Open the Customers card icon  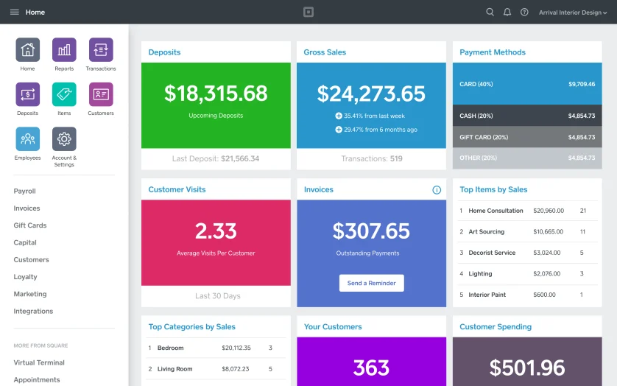click(x=101, y=94)
